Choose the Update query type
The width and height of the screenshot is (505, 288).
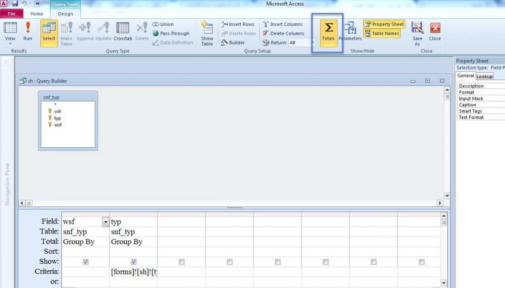104,31
